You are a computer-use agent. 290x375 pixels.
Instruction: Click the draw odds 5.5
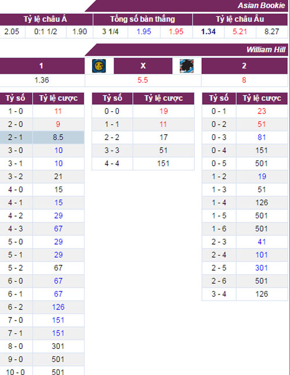[x=143, y=80]
